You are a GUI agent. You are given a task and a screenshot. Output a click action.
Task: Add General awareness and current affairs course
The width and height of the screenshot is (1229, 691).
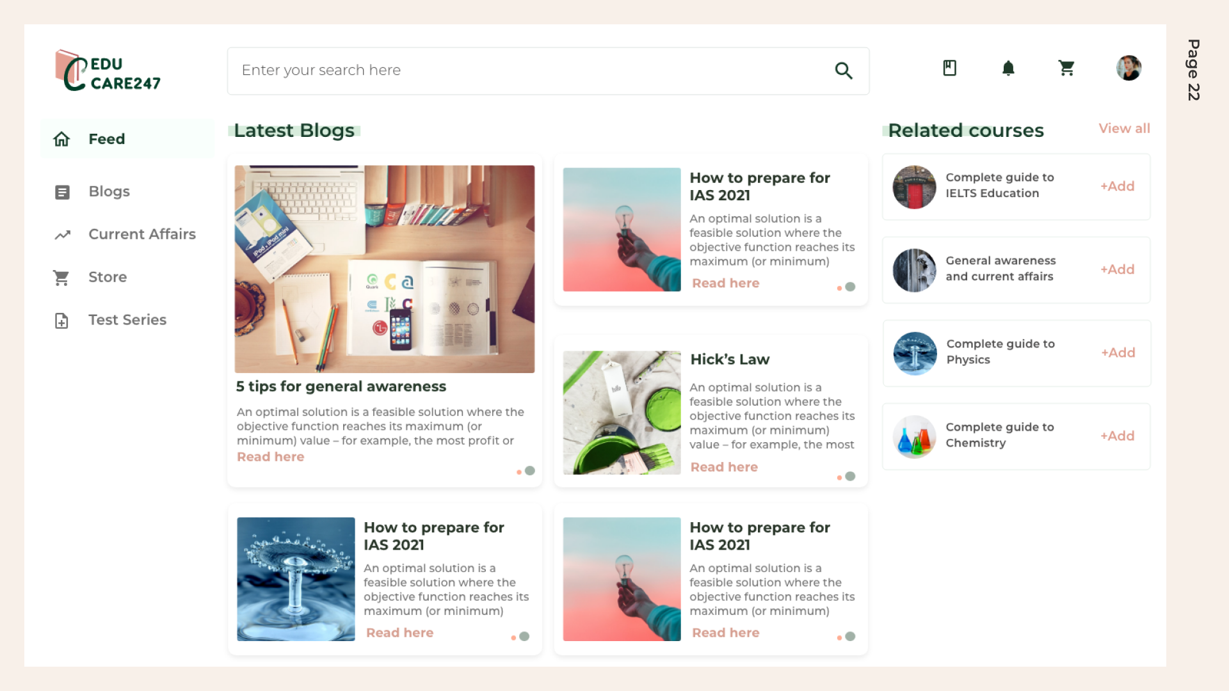[x=1117, y=269]
